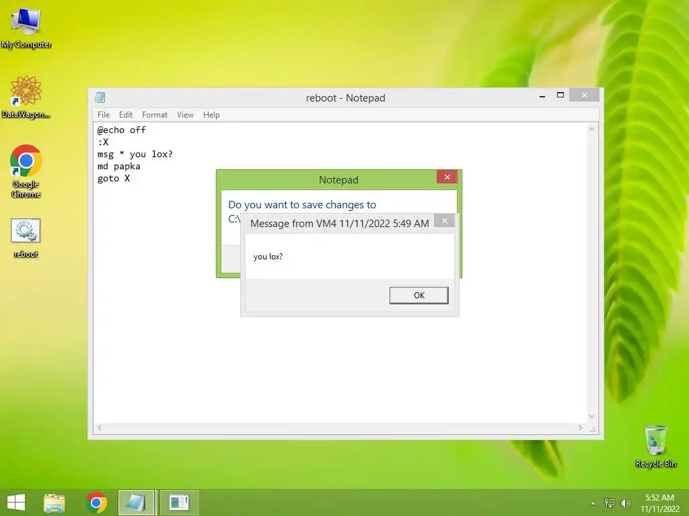
Task: Click Notepad vertical scrollbar down arrow
Action: (x=591, y=417)
